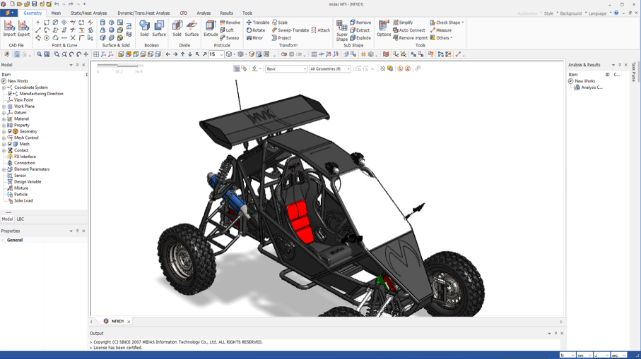
Task: Expand the Coordinate System tree node
Action: [x=4, y=87]
